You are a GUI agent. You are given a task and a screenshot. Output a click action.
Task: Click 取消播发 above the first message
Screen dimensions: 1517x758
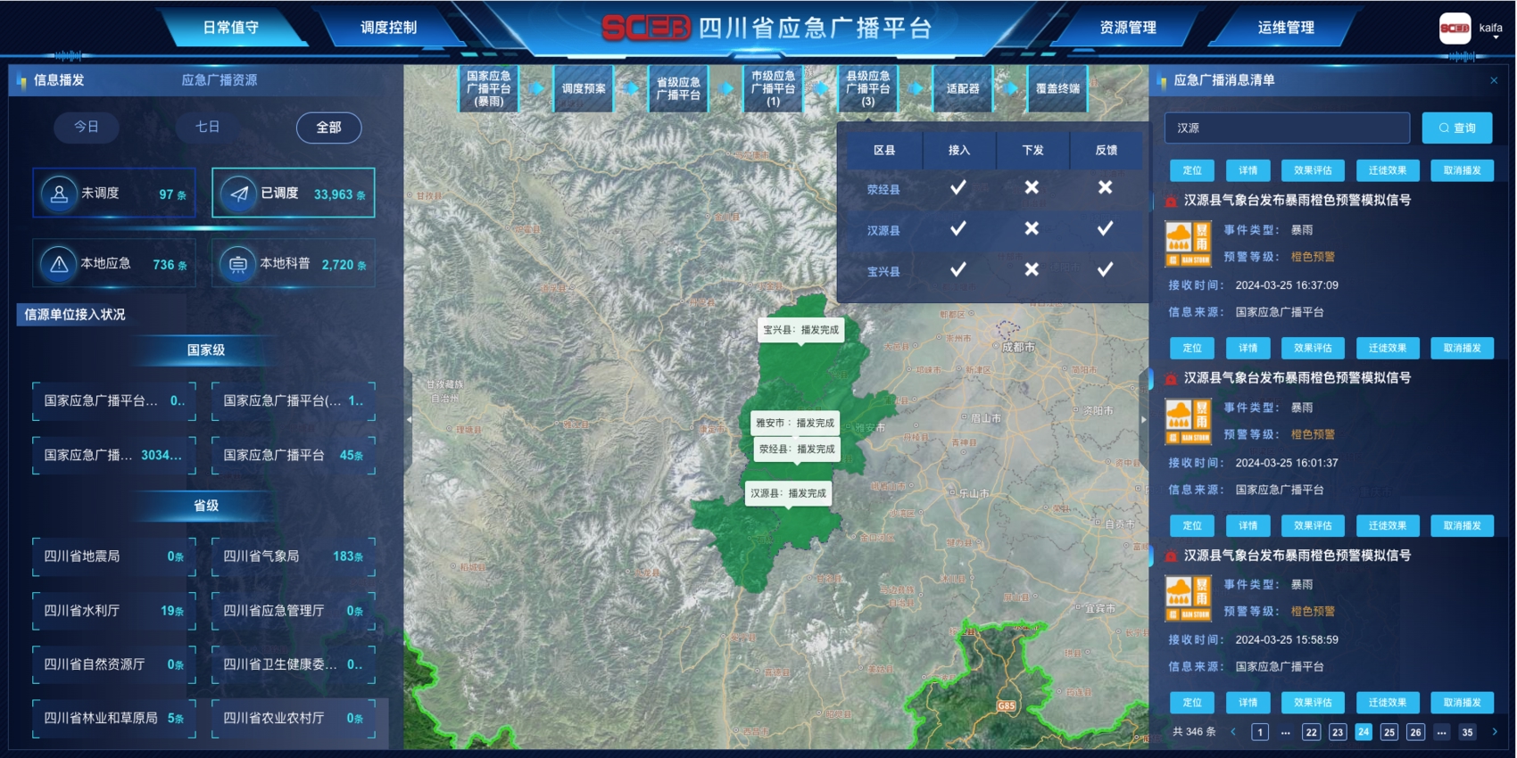point(1462,170)
